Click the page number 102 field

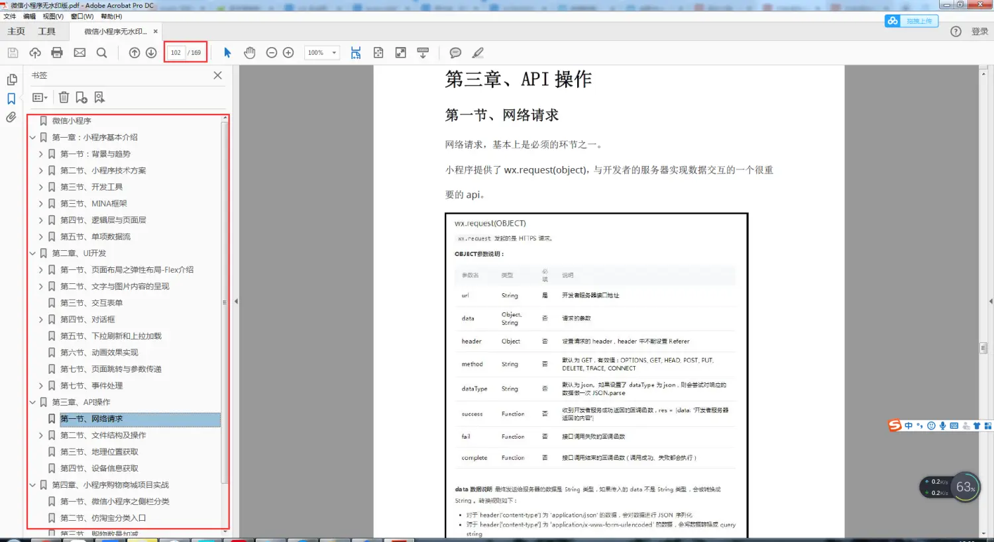tap(176, 53)
